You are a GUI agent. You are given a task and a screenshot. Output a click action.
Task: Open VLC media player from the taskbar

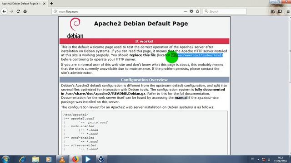[62, 159]
